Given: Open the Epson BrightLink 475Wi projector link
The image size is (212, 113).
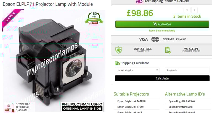Looking at the screenshot, I should 131,107.
